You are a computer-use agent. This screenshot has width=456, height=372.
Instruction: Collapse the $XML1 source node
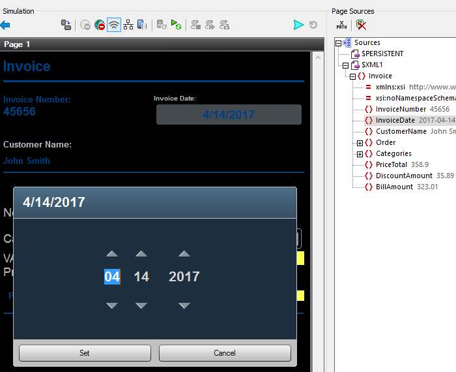click(x=345, y=65)
